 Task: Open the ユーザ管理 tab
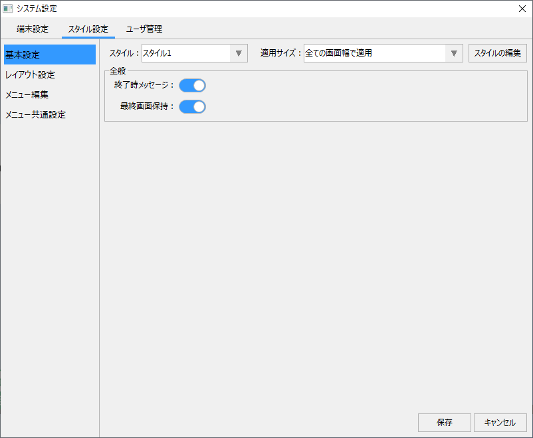pyautogui.click(x=144, y=29)
